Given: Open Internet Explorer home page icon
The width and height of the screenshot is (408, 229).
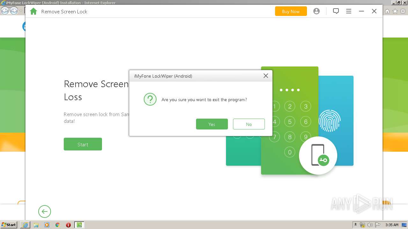Looking at the screenshot, I should (x=387, y=11).
